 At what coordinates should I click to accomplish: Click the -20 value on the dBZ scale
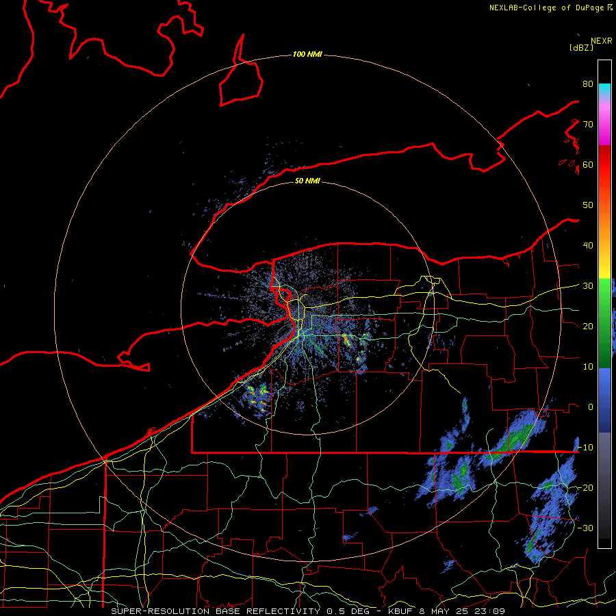pyautogui.click(x=585, y=488)
